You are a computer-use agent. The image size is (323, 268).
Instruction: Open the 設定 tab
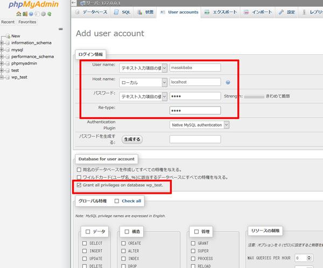(287, 12)
